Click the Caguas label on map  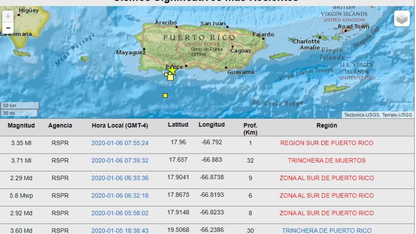[x=240, y=51]
